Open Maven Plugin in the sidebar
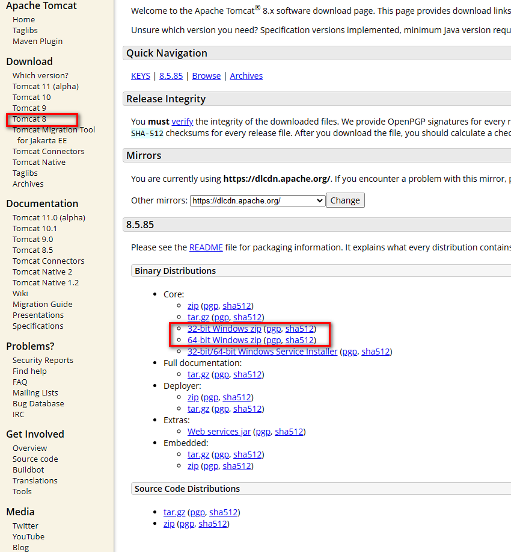Image resolution: width=511 pixels, height=552 pixels. [x=37, y=41]
